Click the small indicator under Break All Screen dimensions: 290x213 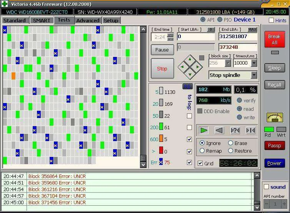pos(275,53)
